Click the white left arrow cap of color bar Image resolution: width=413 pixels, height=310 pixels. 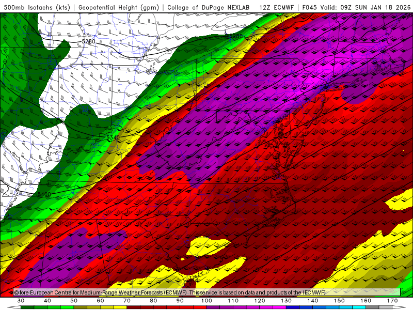point(14,307)
